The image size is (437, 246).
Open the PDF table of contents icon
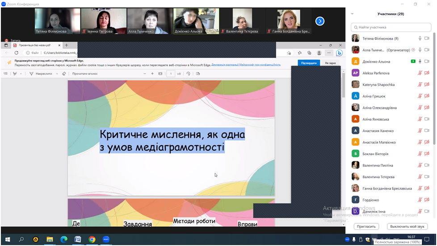point(6,74)
